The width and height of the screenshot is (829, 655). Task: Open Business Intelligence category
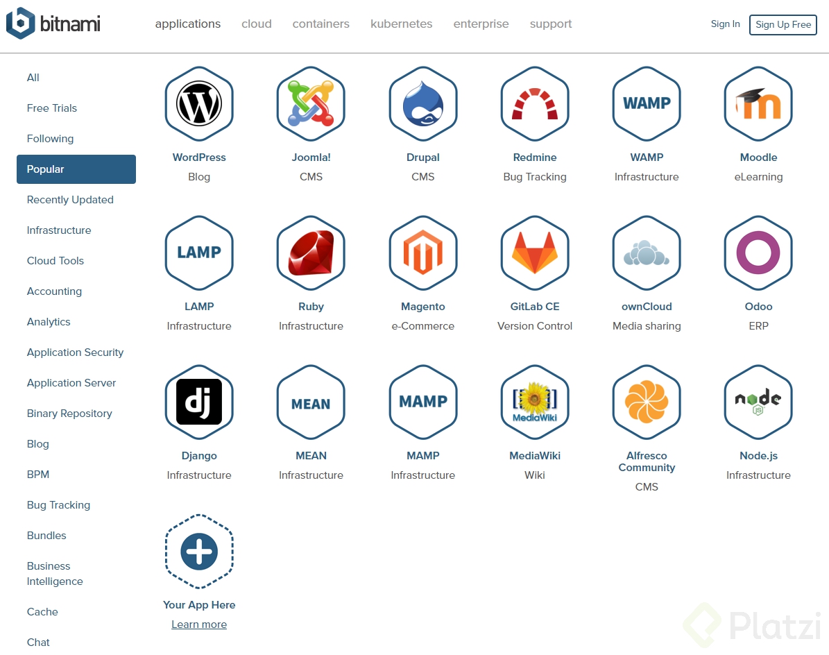(x=55, y=574)
